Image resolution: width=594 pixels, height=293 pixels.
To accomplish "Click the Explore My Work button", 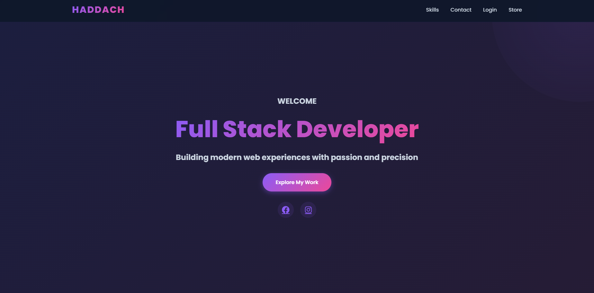I will click(x=297, y=182).
